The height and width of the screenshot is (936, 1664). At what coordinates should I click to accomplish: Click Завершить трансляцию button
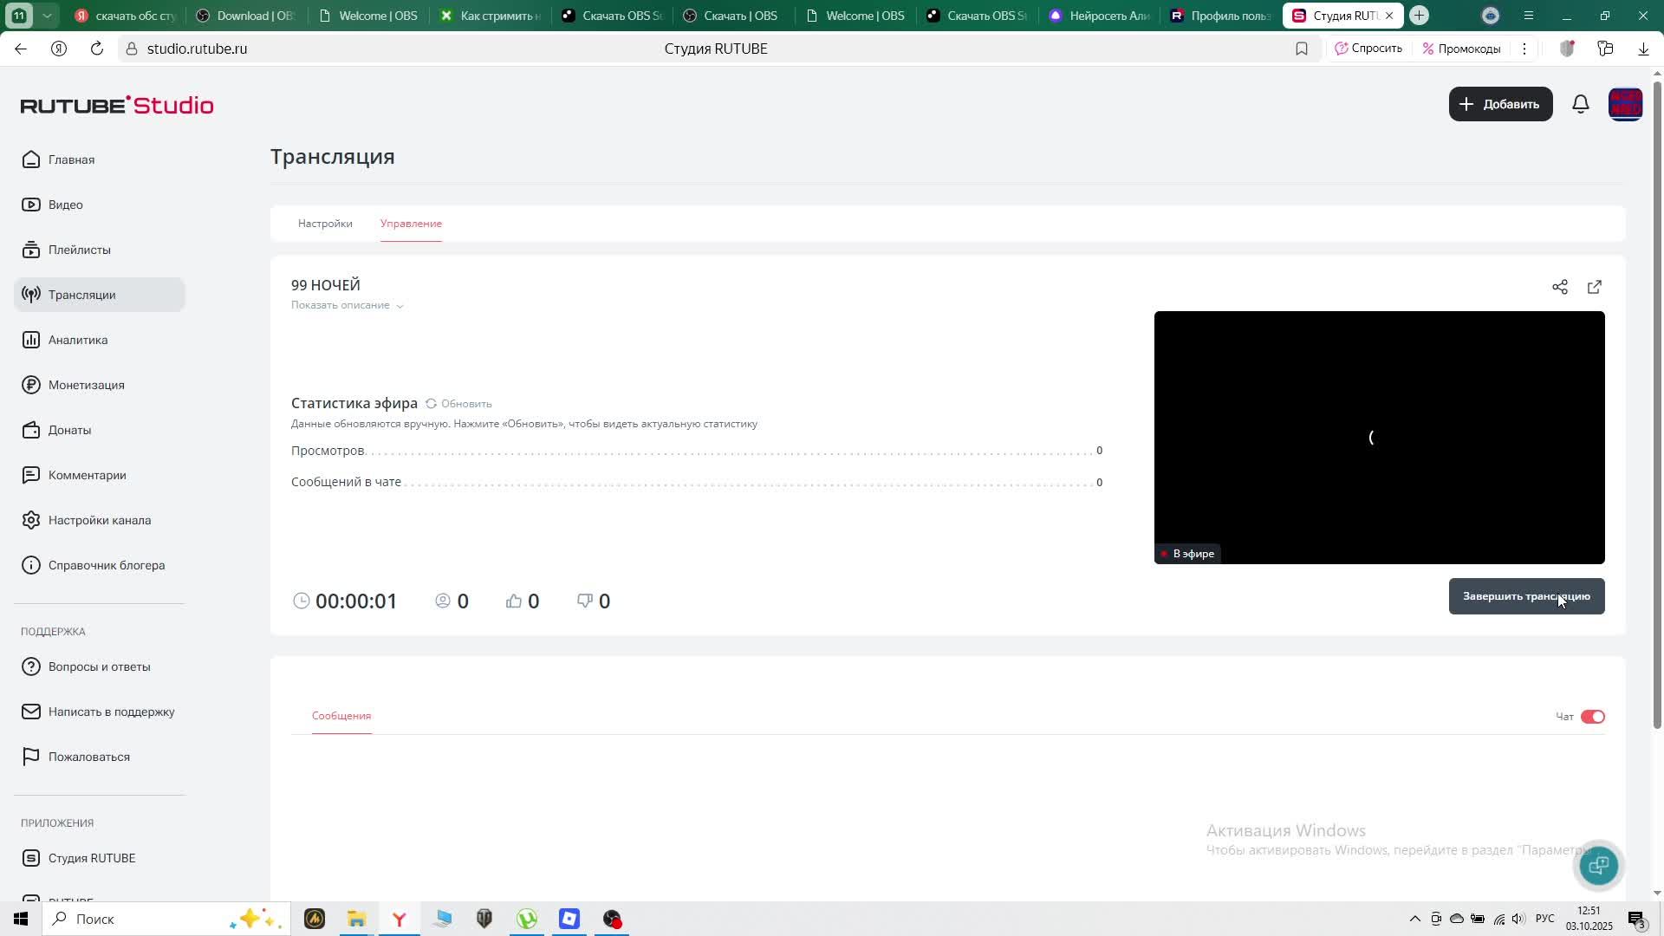pos(1526,596)
